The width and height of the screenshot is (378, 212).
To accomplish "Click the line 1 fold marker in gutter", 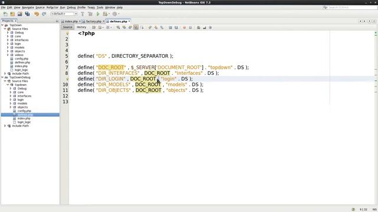I will 67,34.
